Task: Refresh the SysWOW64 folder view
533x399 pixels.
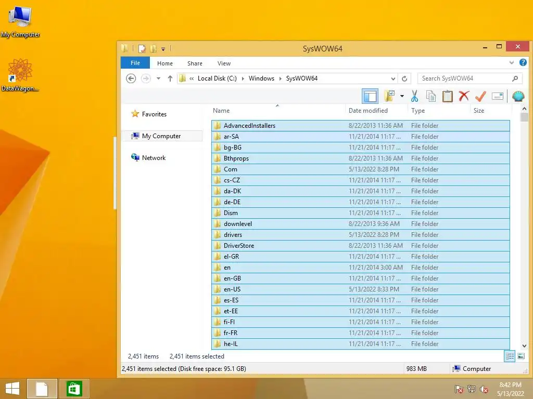Action: (404, 79)
